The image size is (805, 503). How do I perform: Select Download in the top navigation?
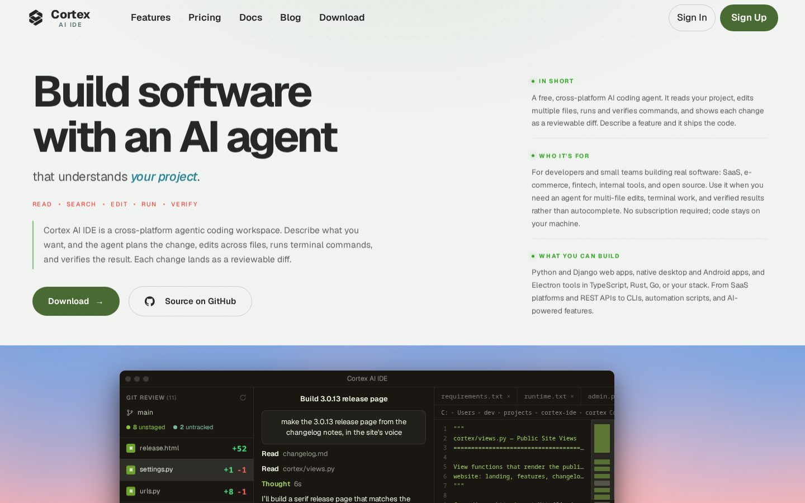coord(342,17)
